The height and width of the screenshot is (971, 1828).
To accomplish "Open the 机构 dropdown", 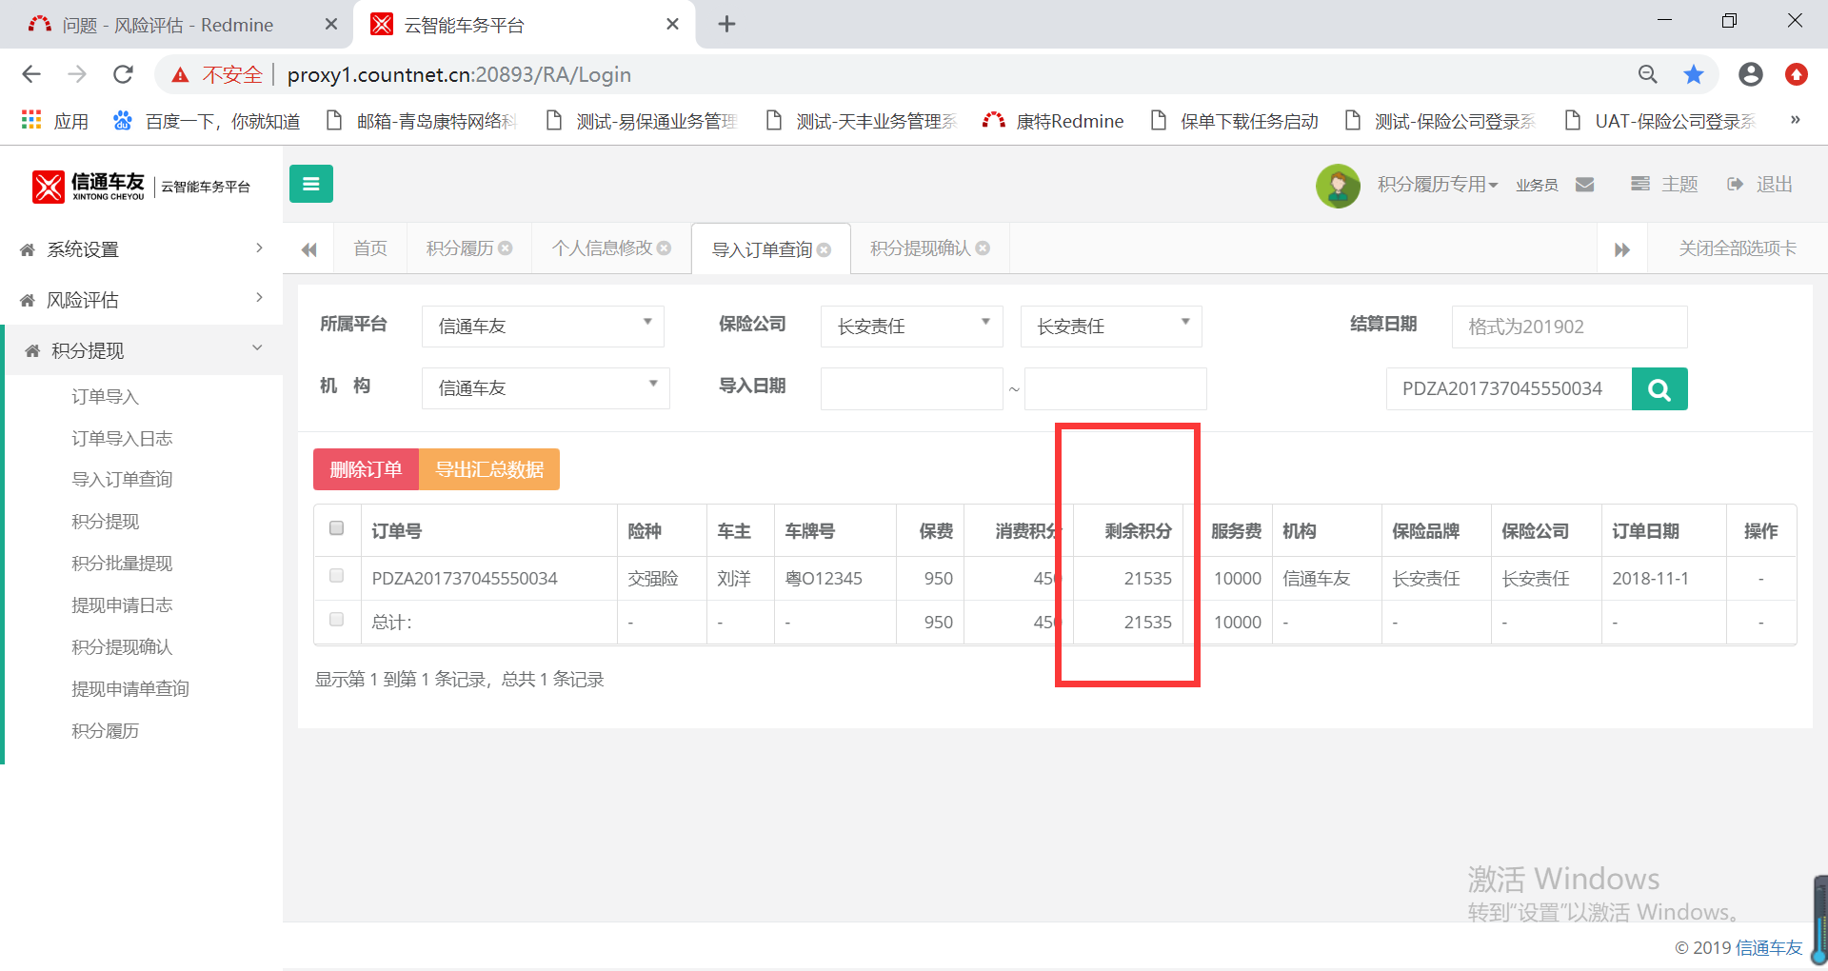I will coord(546,388).
